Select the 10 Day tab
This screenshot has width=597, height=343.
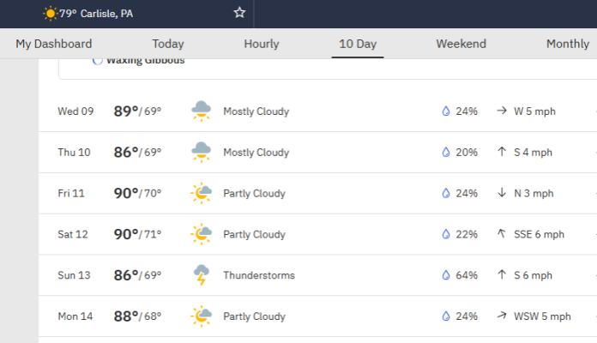coord(358,44)
